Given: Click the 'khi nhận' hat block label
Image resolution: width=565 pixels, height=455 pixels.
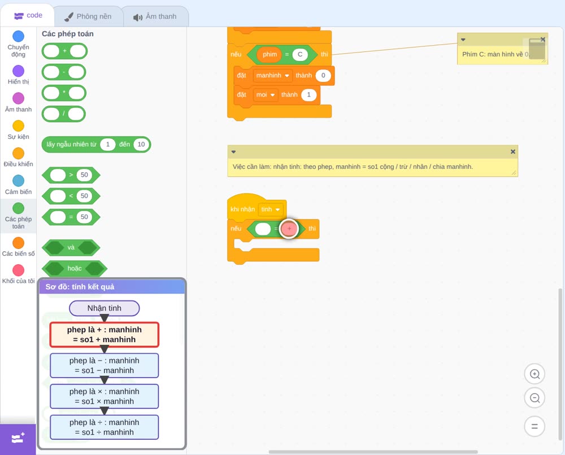Looking at the screenshot, I should pos(242,209).
